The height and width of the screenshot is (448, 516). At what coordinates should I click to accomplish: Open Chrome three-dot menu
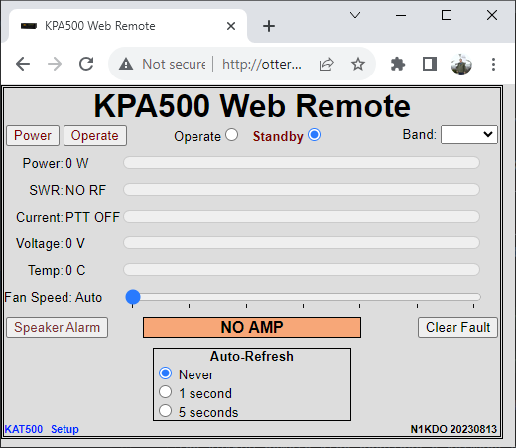pyautogui.click(x=493, y=64)
